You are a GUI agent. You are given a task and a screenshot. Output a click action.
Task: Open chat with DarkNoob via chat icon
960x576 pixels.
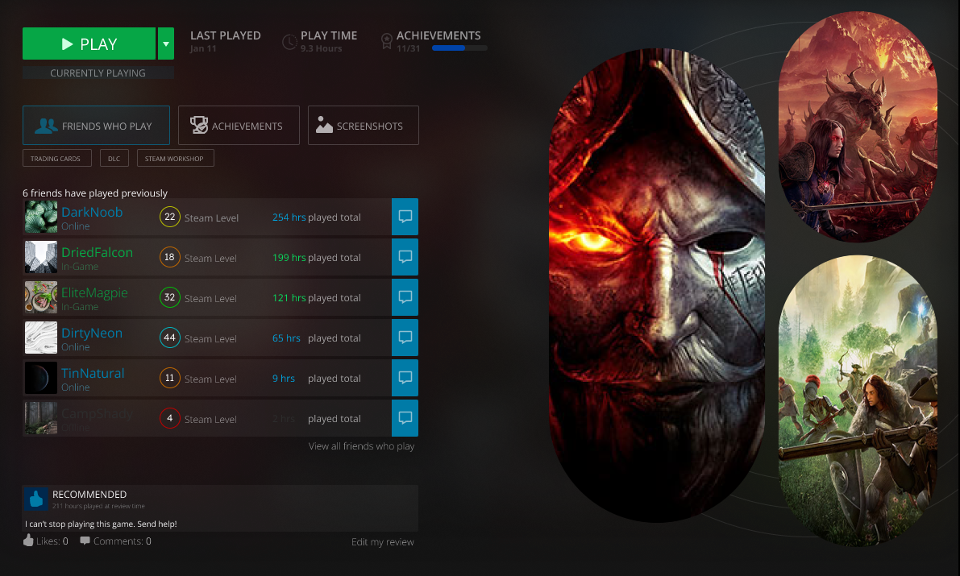pos(405,217)
